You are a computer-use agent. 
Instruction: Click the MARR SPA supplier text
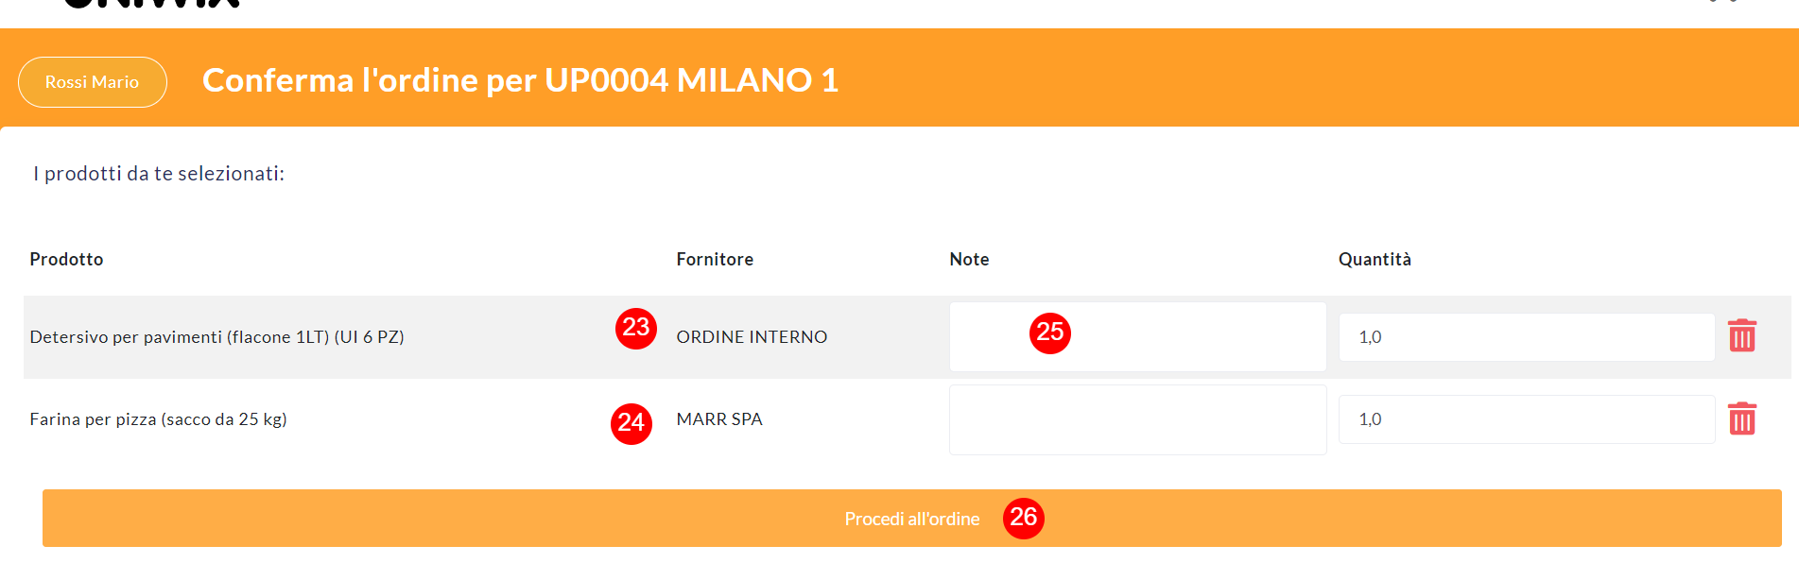(x=719, y=419)
